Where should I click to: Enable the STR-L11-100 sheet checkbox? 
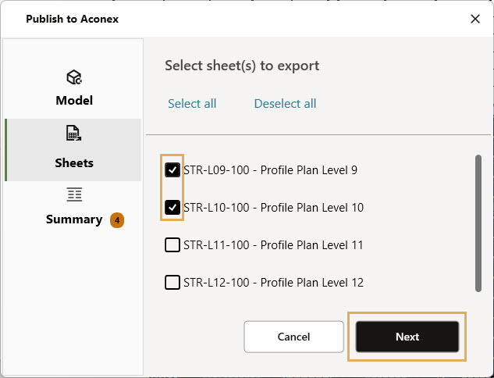(x=172, y=245)
